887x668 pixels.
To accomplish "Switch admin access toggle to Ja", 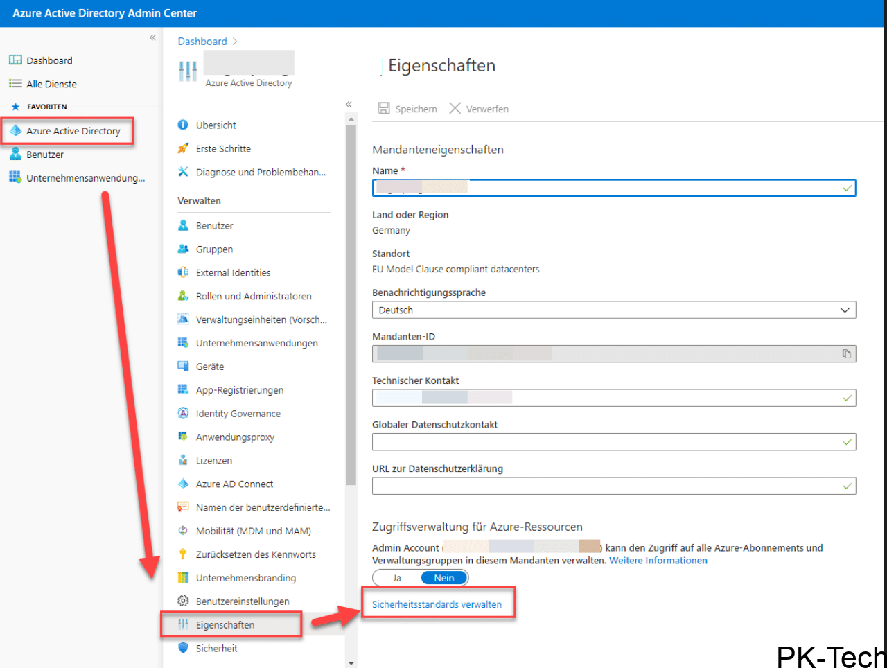I will click(x=397, y=578).
